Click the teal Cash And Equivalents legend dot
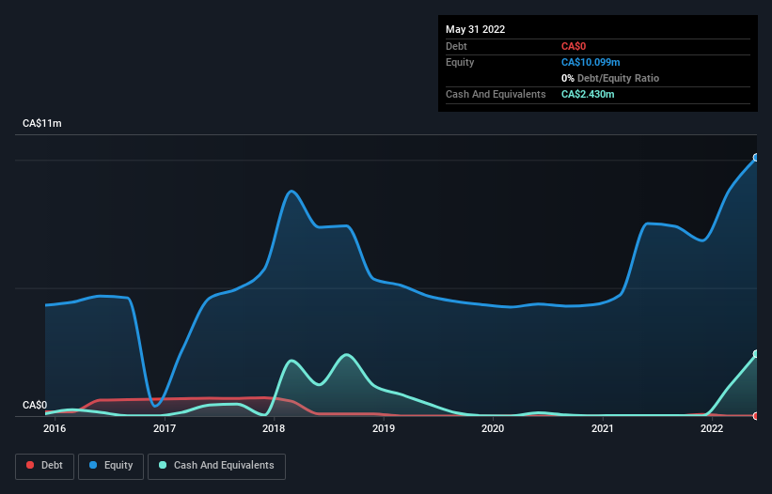Viewport: 772px width, 494px height. tap(163, 465)
